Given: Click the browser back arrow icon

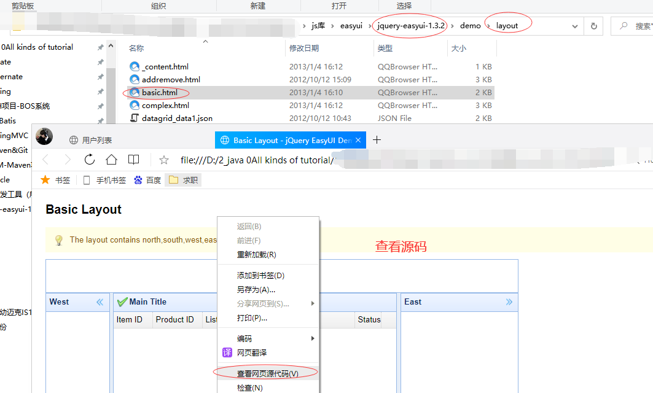Looking at the screenshot, I should [46, 160].
